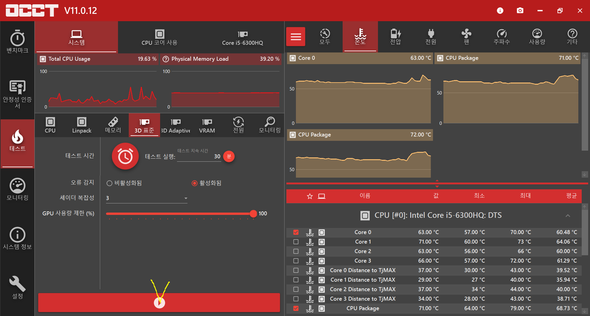Viewport: 590px width, 316px height.
Task: Switch to the 시스템 tab
Action: coord(77,37)
